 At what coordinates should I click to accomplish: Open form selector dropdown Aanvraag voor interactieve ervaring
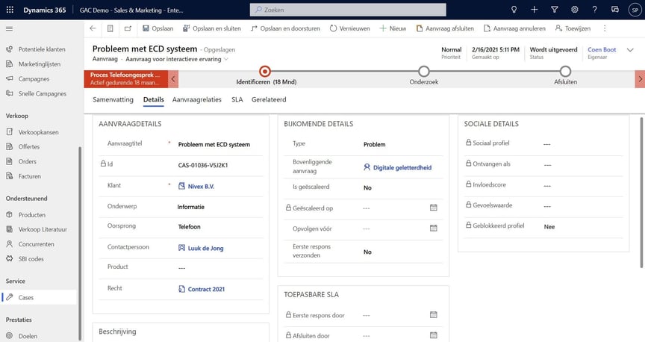click(177, 59)
